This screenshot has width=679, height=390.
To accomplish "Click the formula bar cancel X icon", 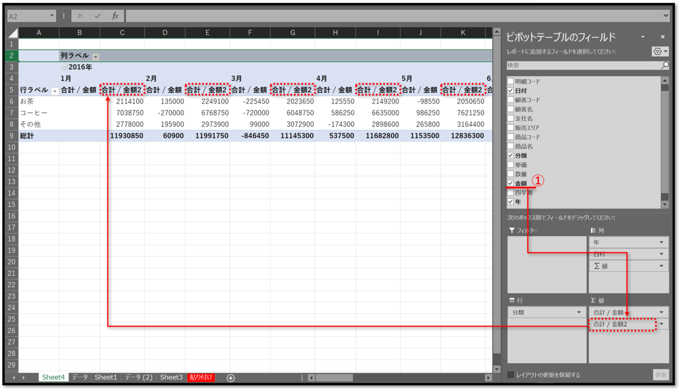I will click(x=80, y=16).
